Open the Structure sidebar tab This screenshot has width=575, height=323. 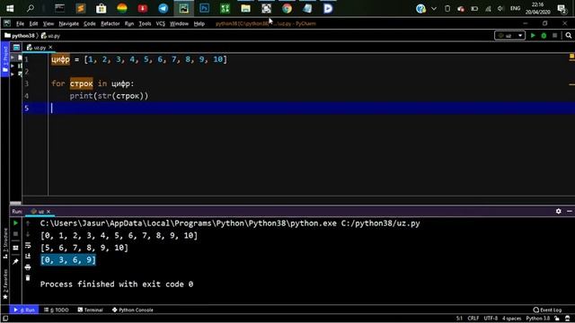click(5, 243)
